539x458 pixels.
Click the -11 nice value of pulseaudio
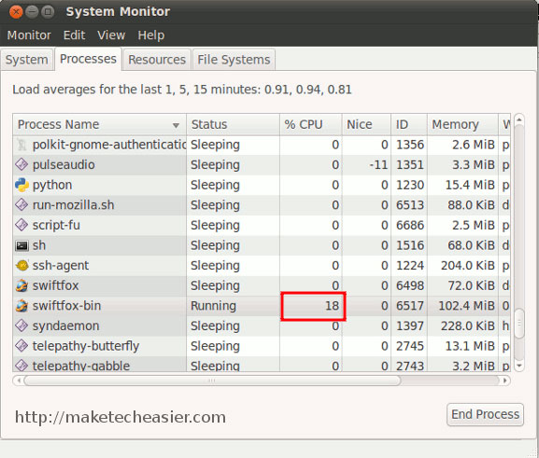click(x=378, y=165)
